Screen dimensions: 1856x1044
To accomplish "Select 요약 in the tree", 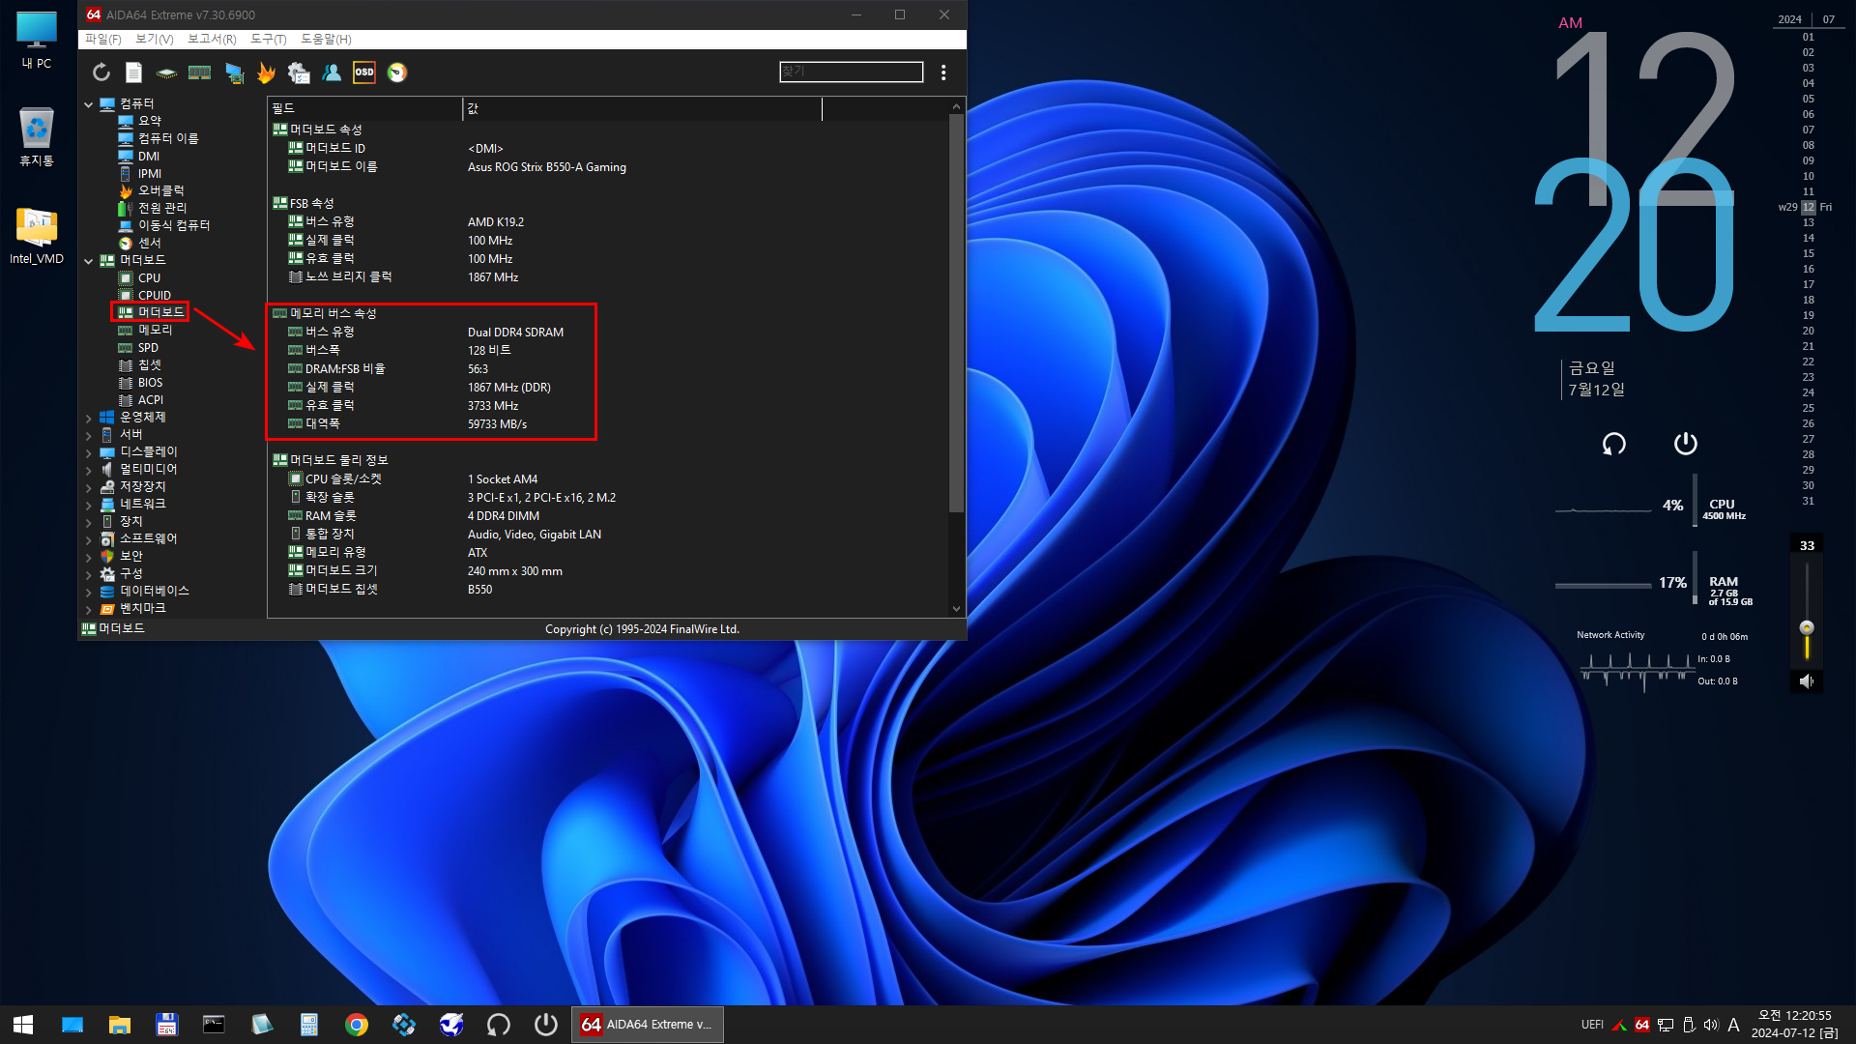I will point(150,122).
